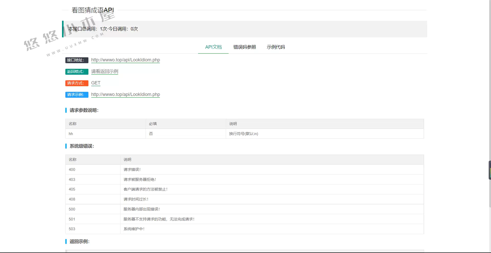Click the 返回示例 section heading
The height and width of the screenshot is (253, 491).
click(79, 241)
